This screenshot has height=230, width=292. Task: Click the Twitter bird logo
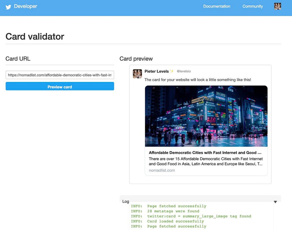point(8,7)
